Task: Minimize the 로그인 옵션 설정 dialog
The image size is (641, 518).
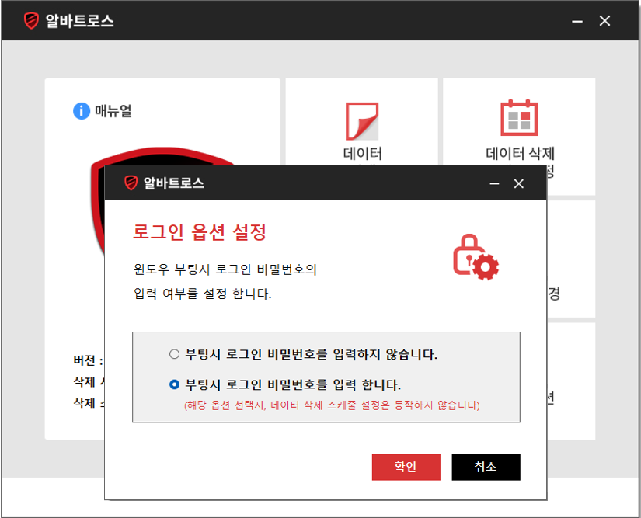Action: [x=494, y=184]
